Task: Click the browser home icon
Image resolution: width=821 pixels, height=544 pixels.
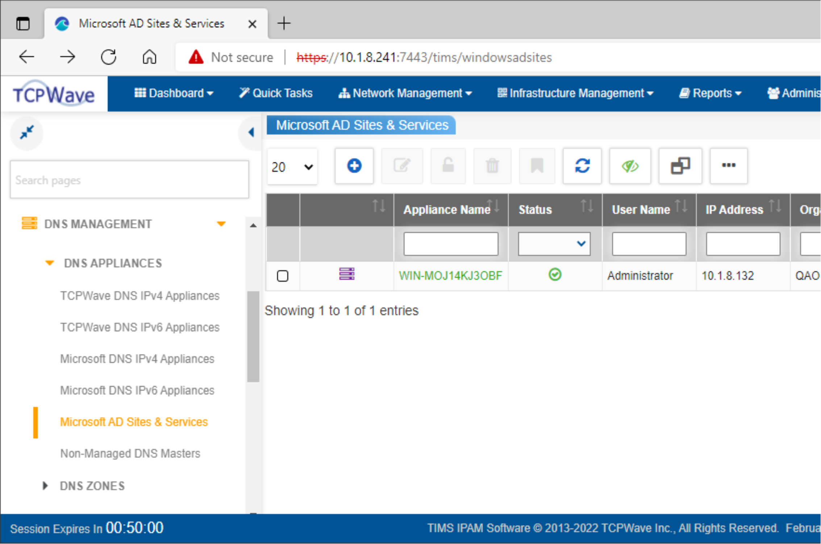Action: tap(149, 57)
